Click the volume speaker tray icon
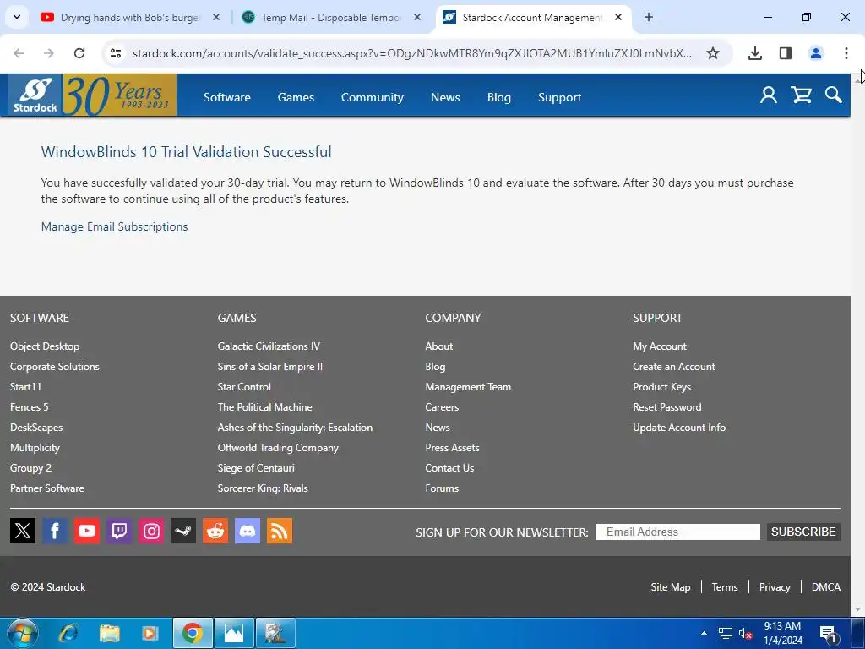 click(x=745, y=634)
